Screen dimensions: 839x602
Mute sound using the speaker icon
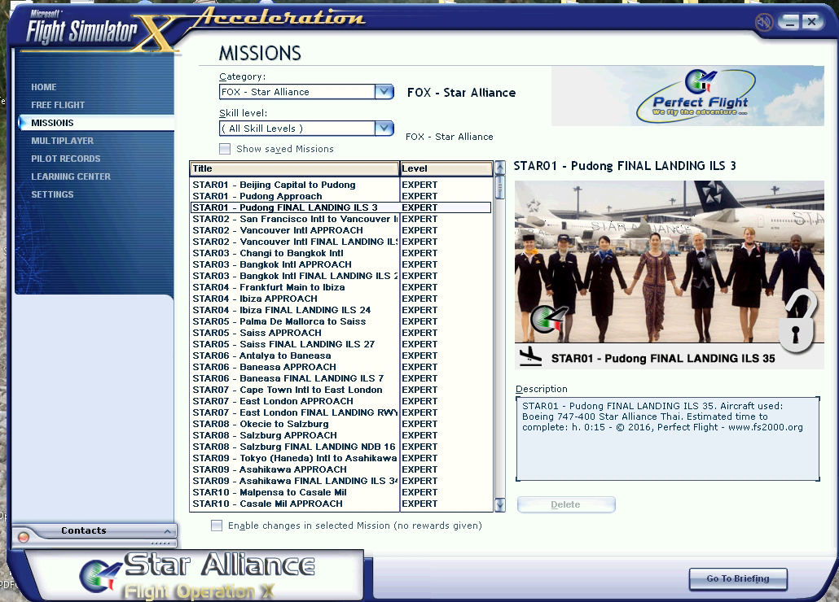764,23
